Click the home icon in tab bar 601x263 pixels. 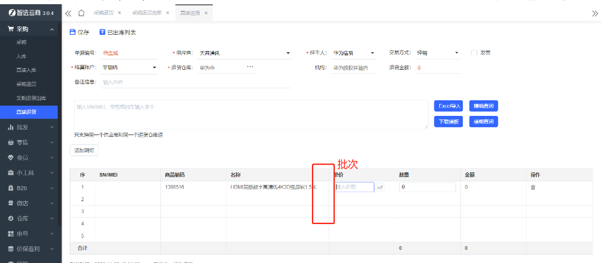coord(81,13)
